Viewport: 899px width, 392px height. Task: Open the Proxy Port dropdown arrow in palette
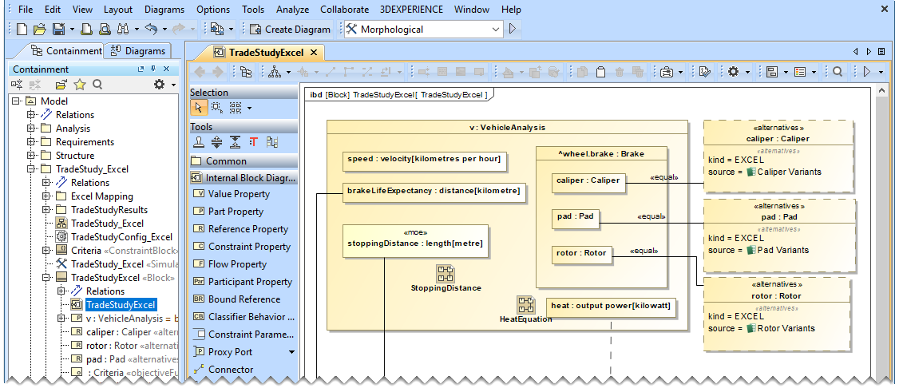coord(291,352)
